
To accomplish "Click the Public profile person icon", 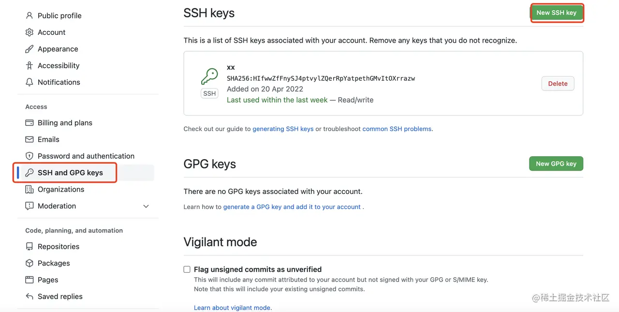I will click(29, 15).
